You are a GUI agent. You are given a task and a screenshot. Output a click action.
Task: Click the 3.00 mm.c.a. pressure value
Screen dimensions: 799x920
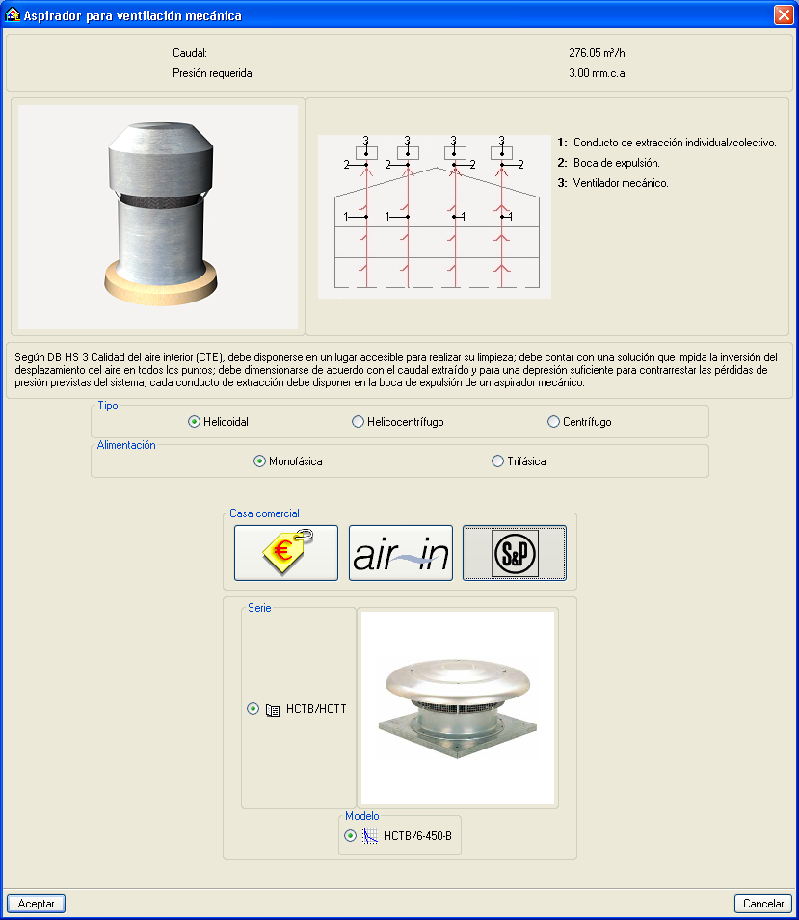click(598, 73)
